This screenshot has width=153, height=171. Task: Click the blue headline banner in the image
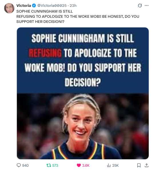83,61
